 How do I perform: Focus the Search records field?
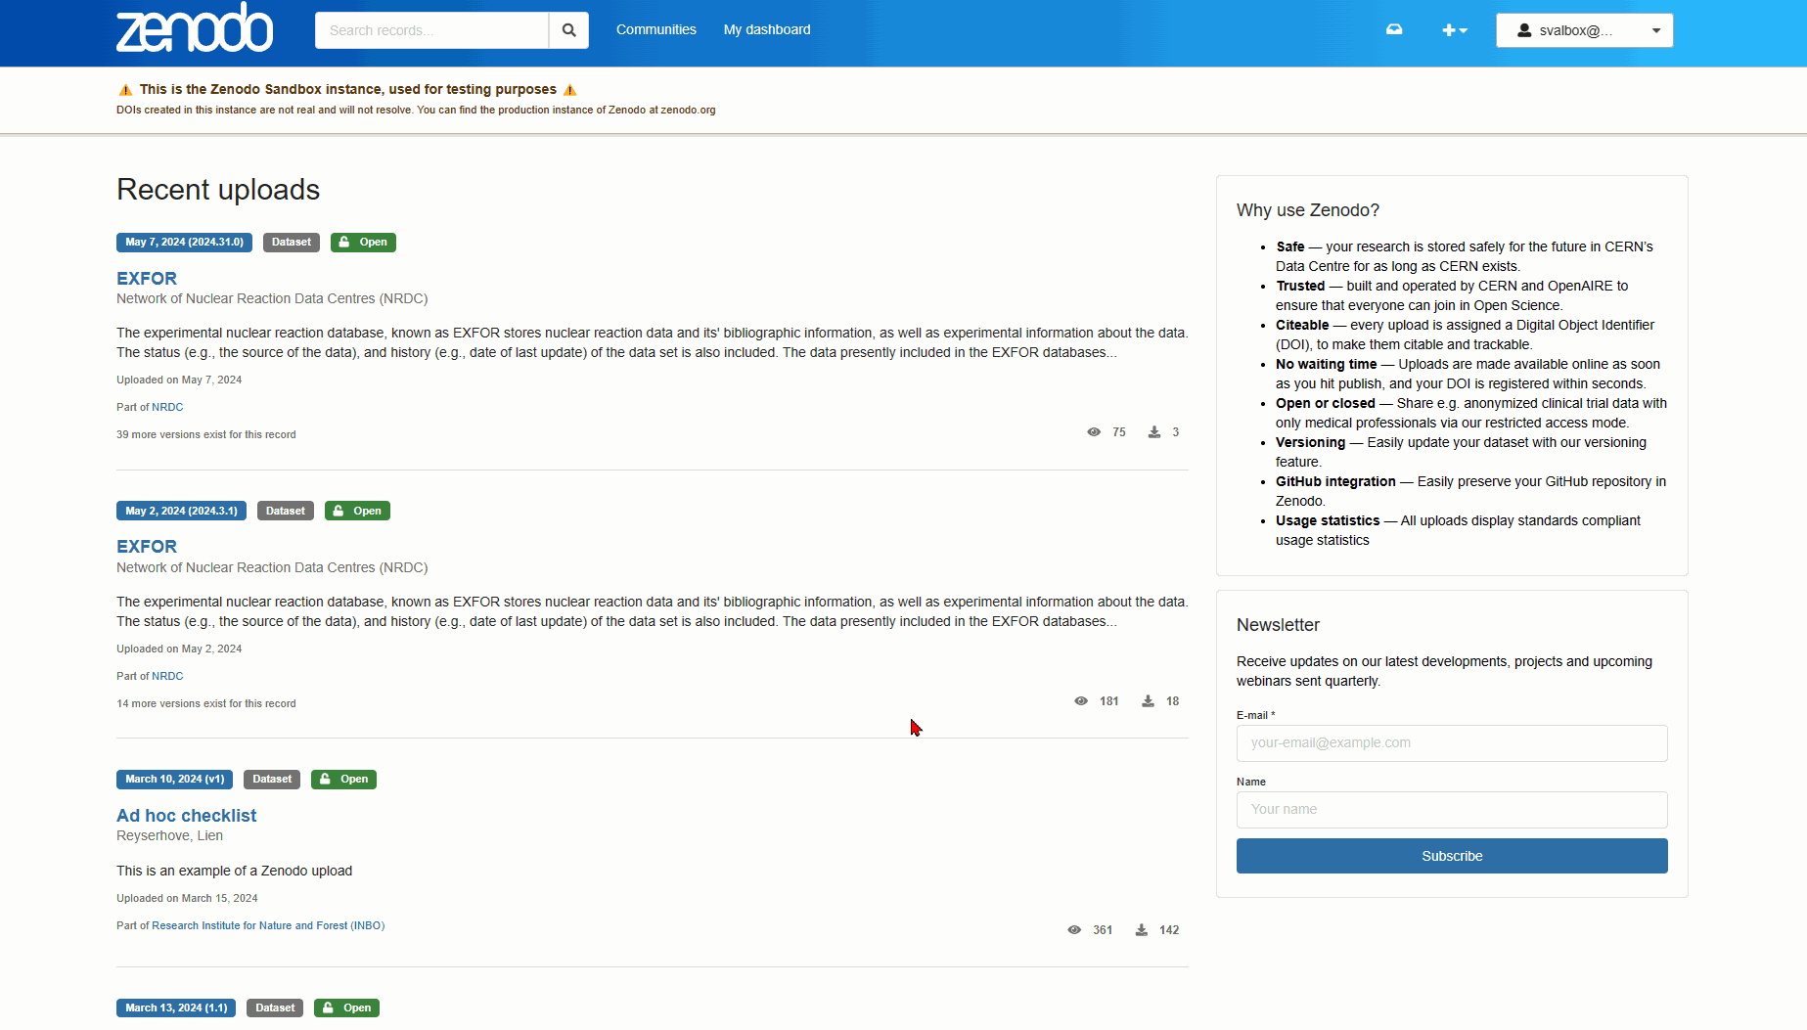coord(431,30)
